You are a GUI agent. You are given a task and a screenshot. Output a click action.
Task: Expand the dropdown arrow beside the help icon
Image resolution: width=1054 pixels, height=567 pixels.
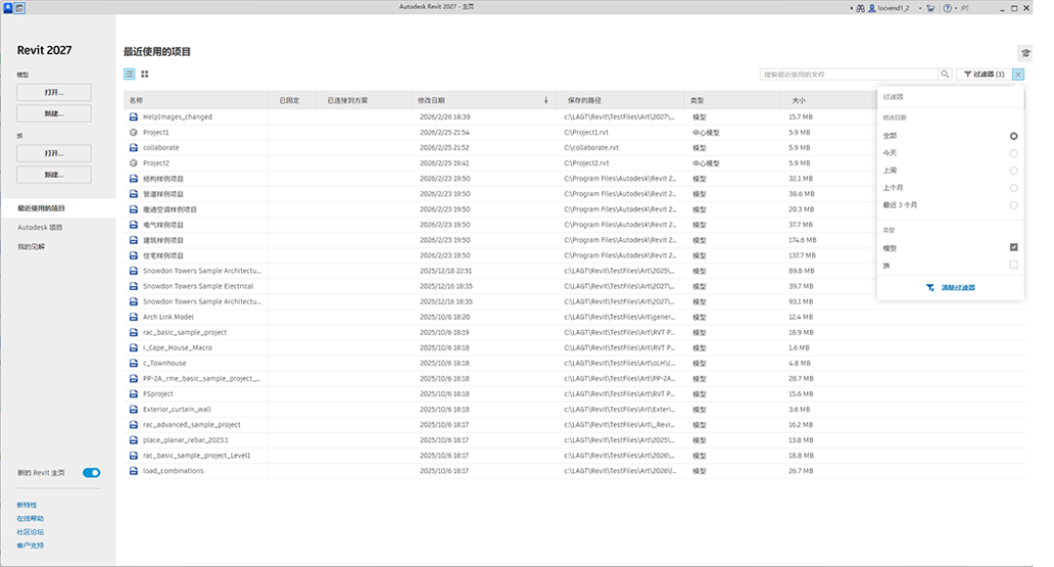pos(955,8)
